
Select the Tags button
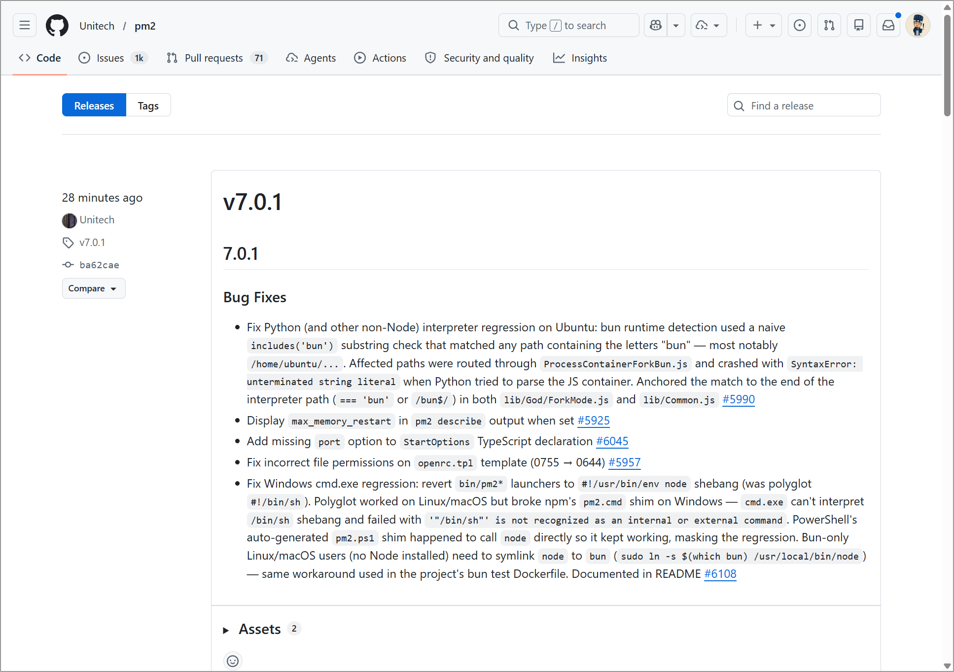(148, 106)
